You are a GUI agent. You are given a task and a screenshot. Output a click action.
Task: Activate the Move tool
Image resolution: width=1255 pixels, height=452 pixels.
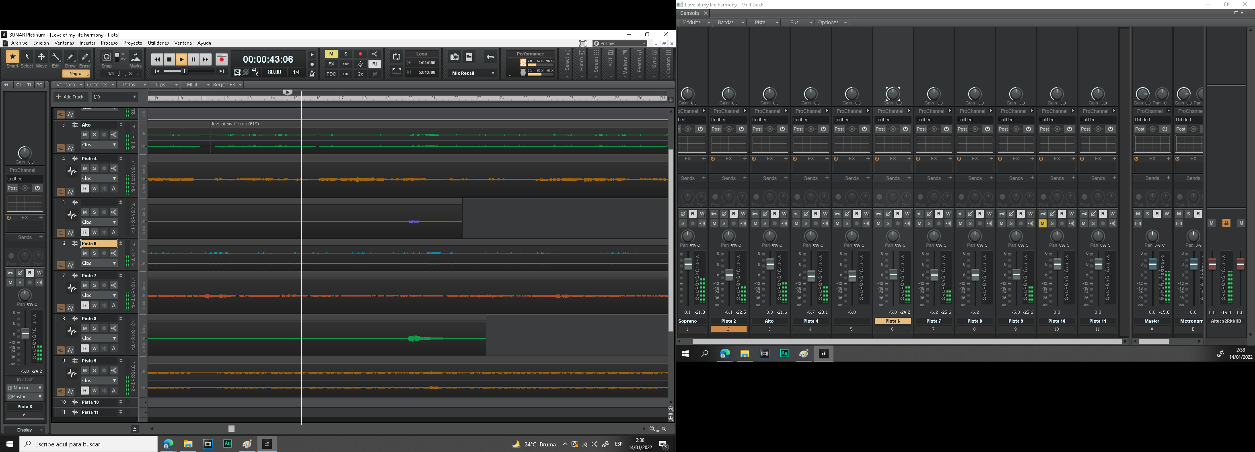click(x=41, y=57)
